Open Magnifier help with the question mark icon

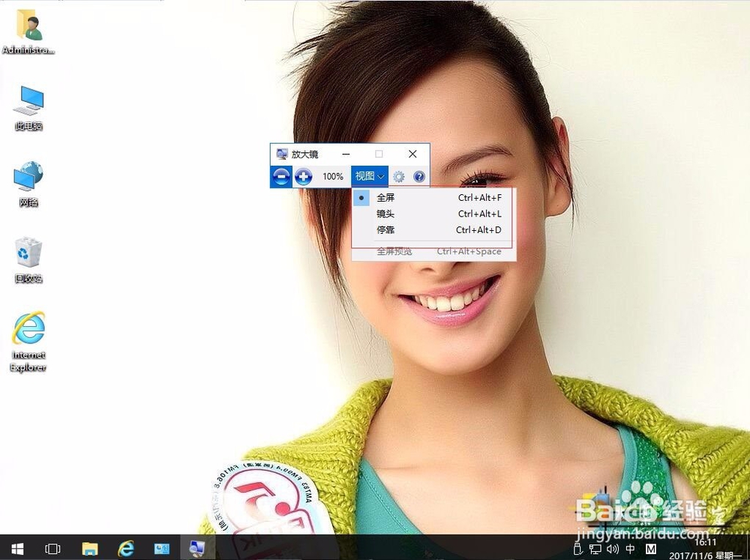419,177
